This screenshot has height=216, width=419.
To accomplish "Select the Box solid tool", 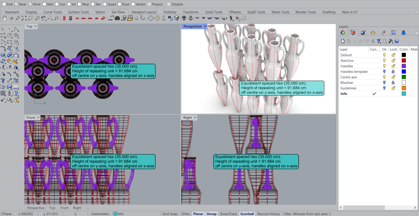I will (x=4, y=55).
